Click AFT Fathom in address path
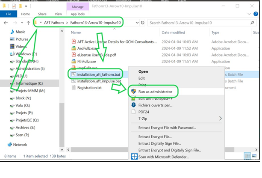 pyautogui.click(x=54, y=23)
